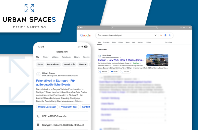Open three-dot options next to the desktop Urban Space ad
The height and width of the screenshot is (130, 198).
tap(120, 57)
